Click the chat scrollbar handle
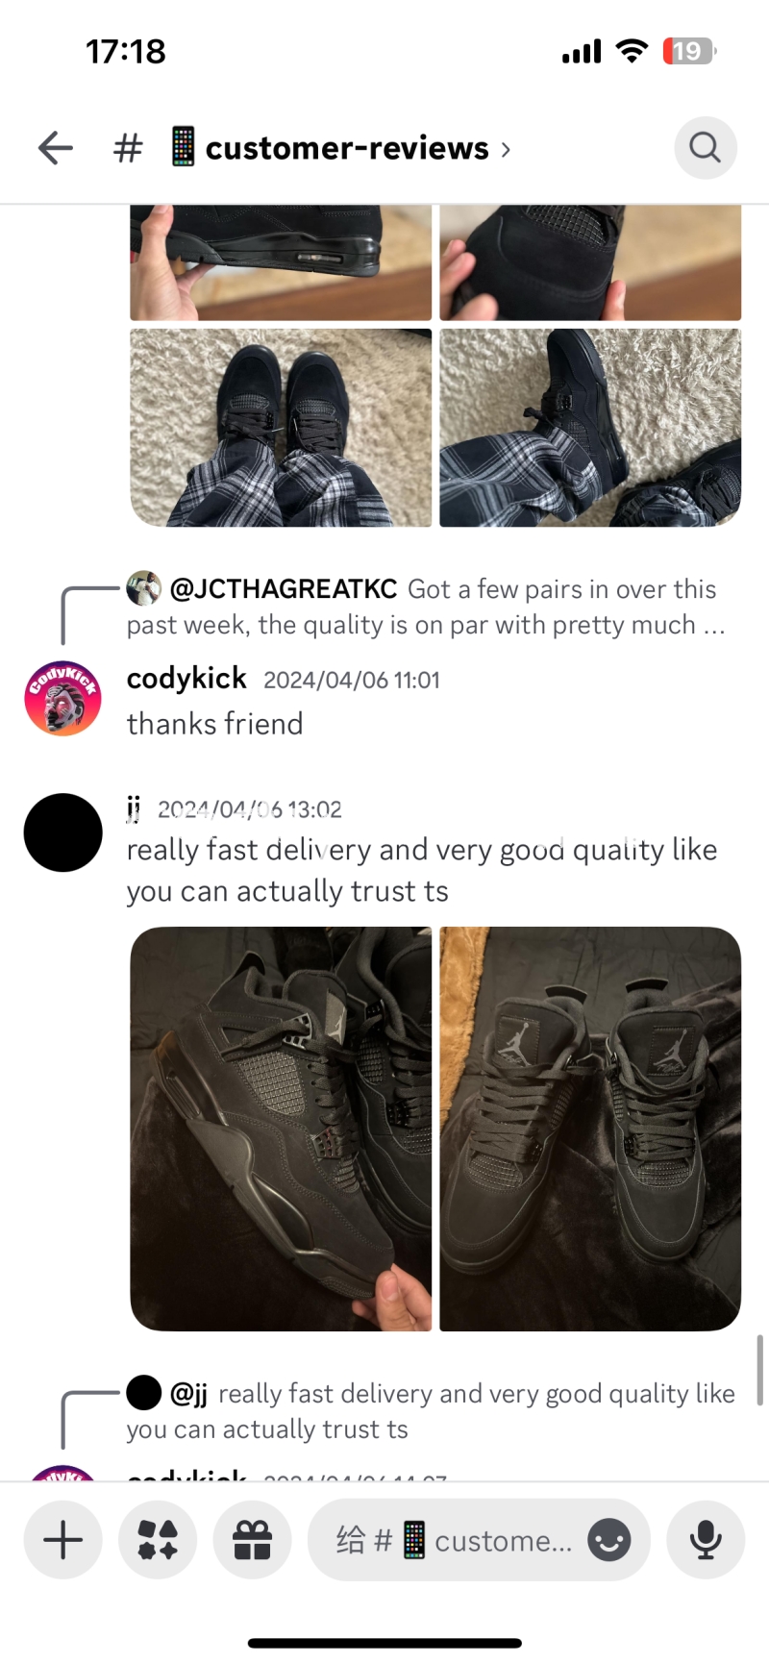The height and width of the screenshot is (1664, 769). click(x=759, y=1370)
